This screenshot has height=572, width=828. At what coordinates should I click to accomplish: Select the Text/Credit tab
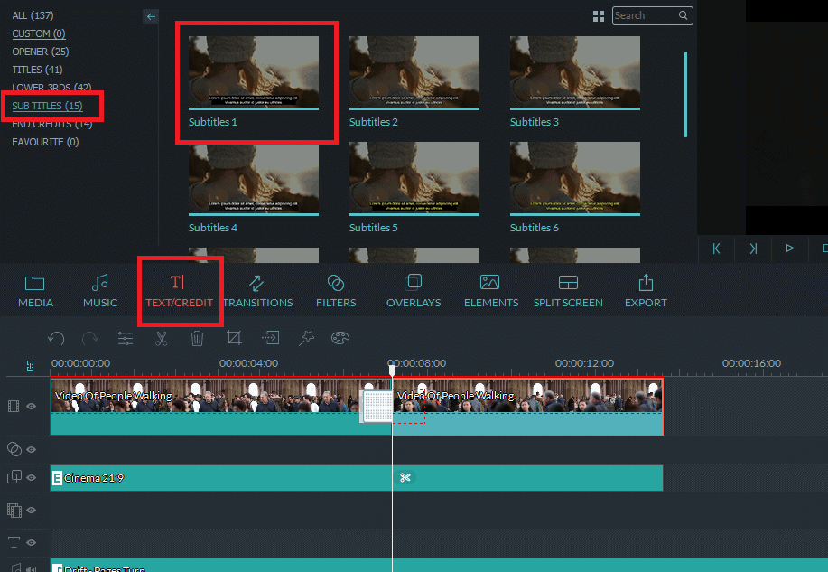click(x=179, y=291)
